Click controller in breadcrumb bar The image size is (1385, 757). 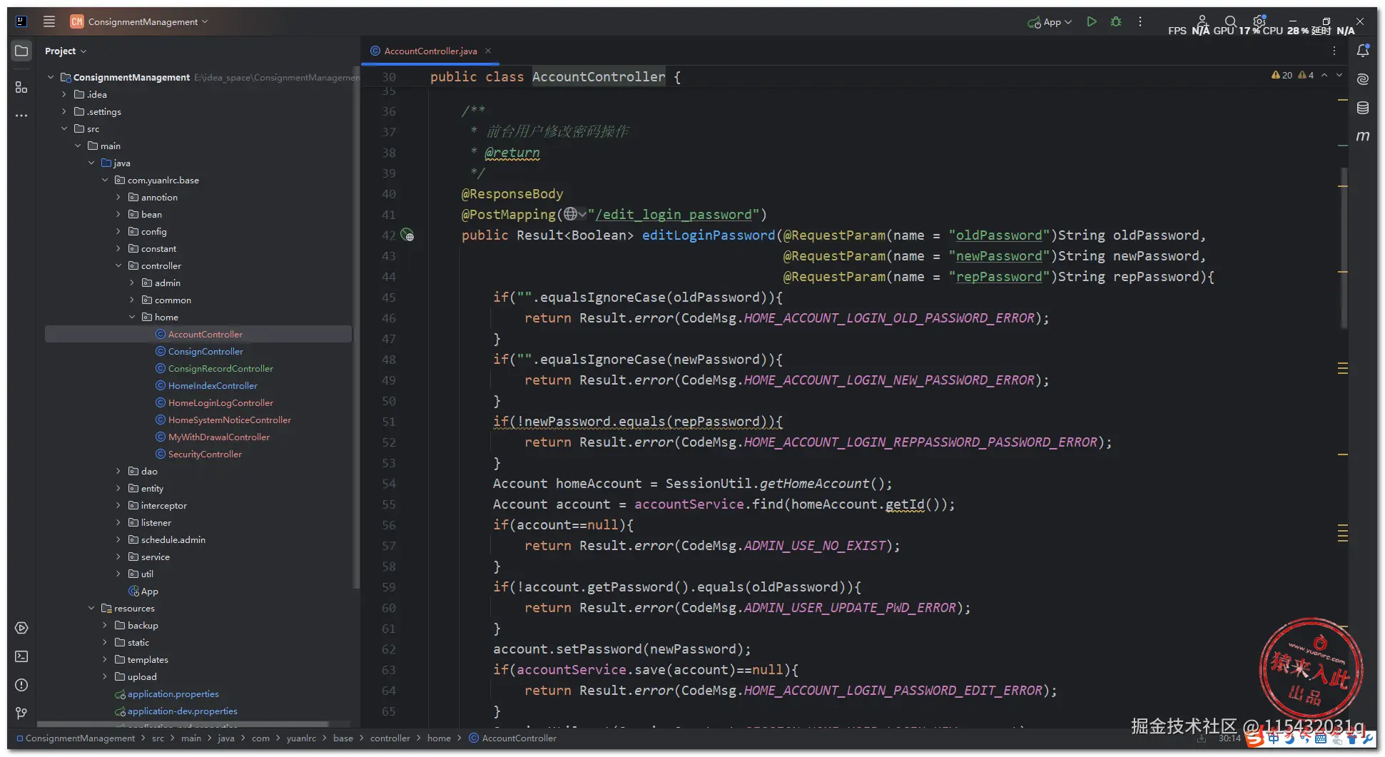(x=390, y=738)
